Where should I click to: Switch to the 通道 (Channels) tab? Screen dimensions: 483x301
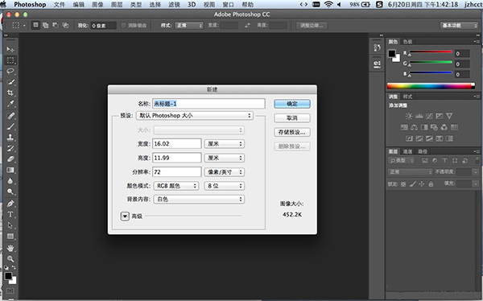pyautogui.click(x=407, y=151)
